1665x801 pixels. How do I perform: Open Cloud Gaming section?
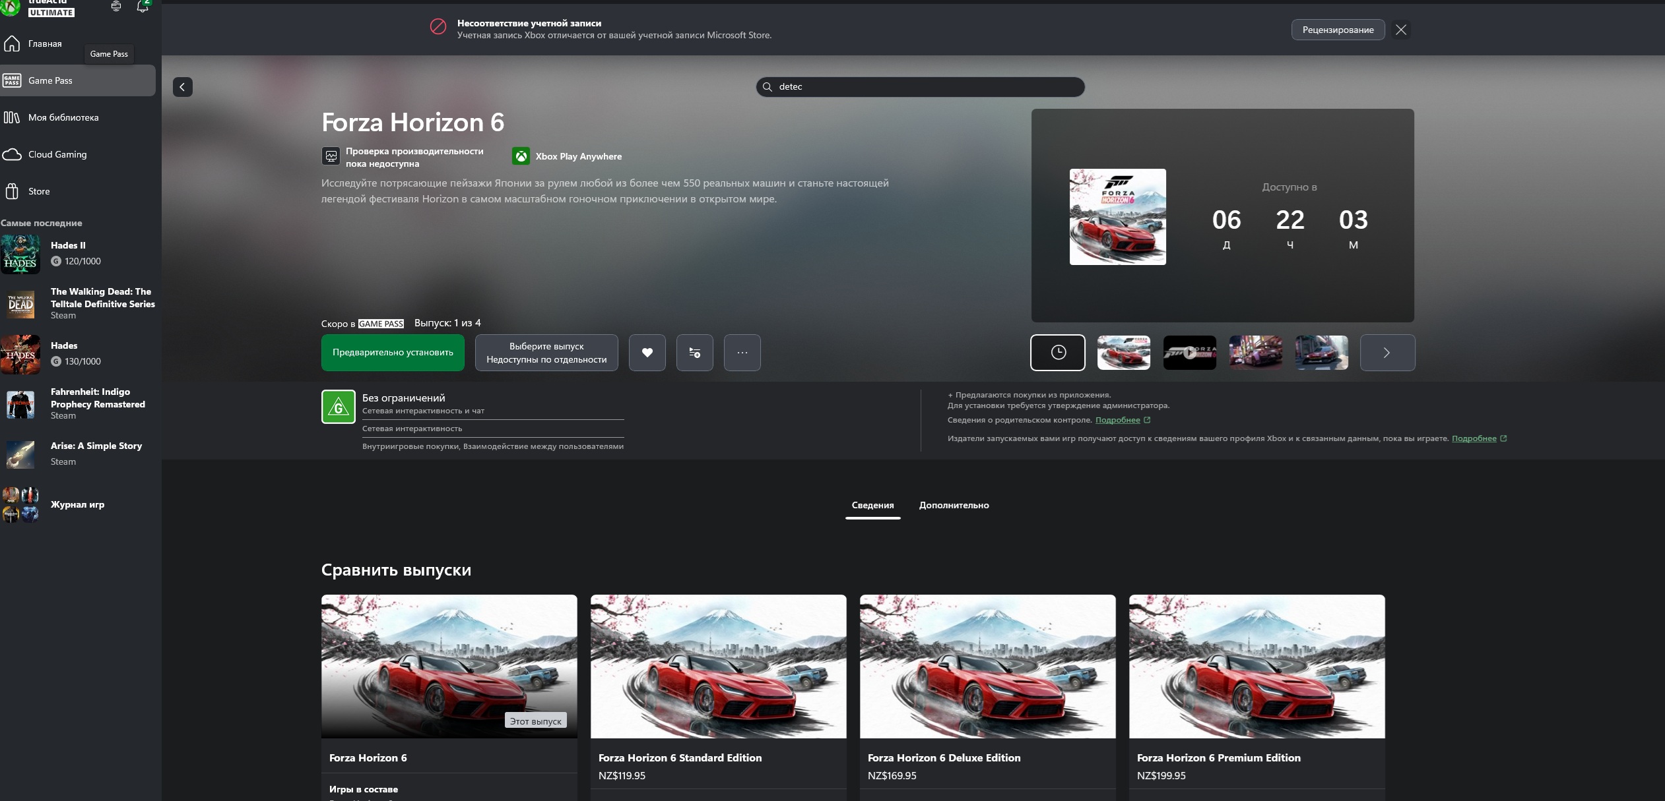[x=78, y=154]
